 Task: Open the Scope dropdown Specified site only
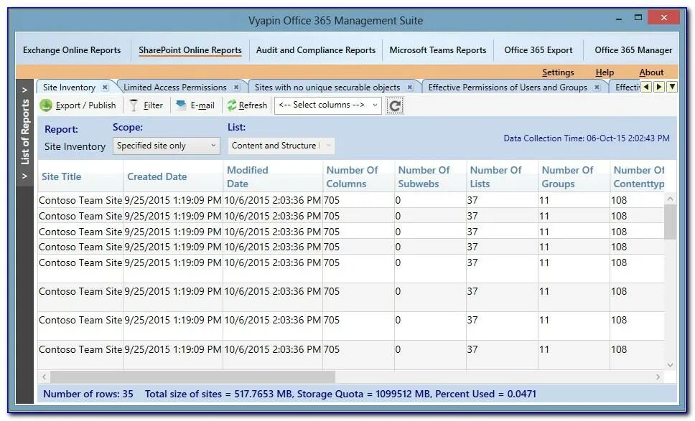point(167,146)
